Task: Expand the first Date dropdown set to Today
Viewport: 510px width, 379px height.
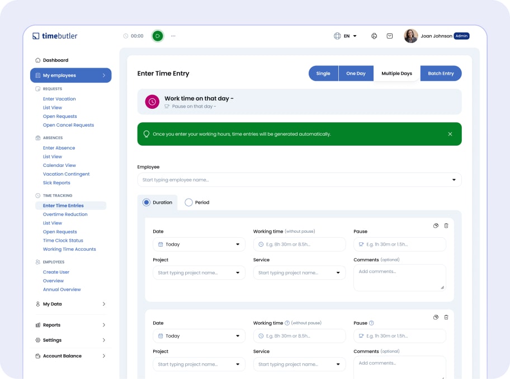Action: [x=199, y=244]
